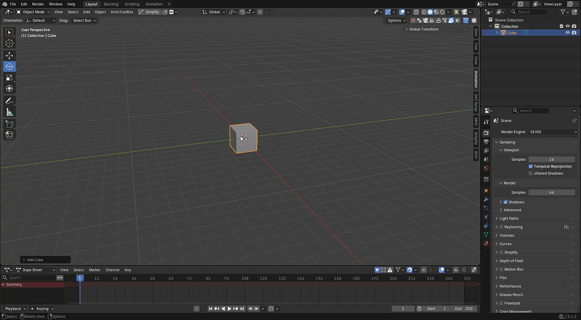Viewport: 581px width, 320px height.
Task: Enable the Raytracing checkbox
Action: coord(502,227)
